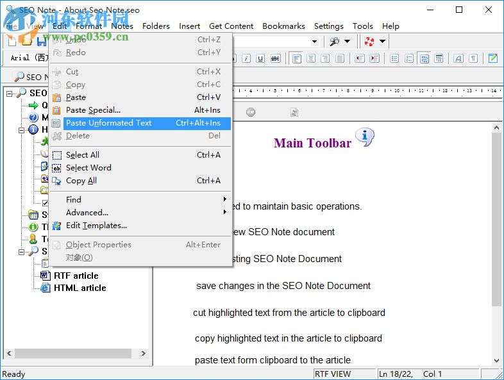The image size is (504, 380).
Task: Select Paste Unformated Text menu entry
Action: 141,123
